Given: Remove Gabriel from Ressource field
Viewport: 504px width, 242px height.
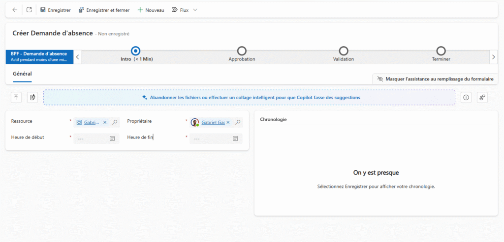Looking at the screenshot, I should coord(105,122).
